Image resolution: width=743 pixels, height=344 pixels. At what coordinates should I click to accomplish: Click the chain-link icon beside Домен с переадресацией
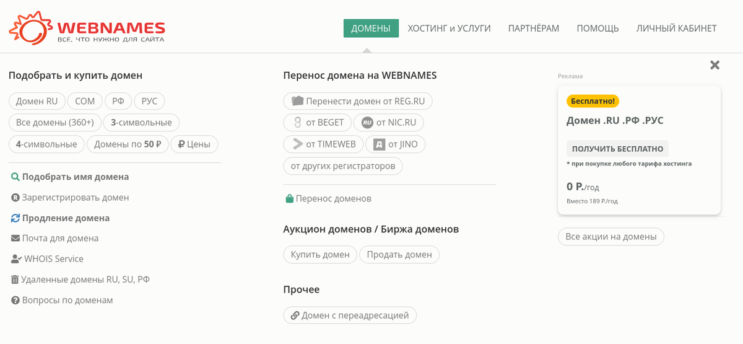(295, 315)
